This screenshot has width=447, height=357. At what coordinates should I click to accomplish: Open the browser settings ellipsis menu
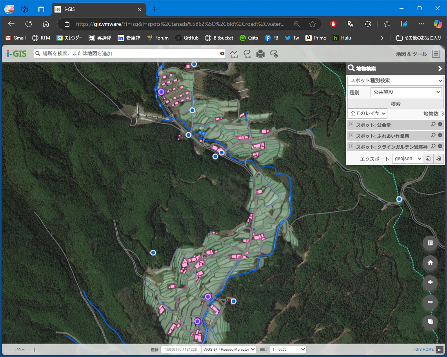click(x=422, y=24)
